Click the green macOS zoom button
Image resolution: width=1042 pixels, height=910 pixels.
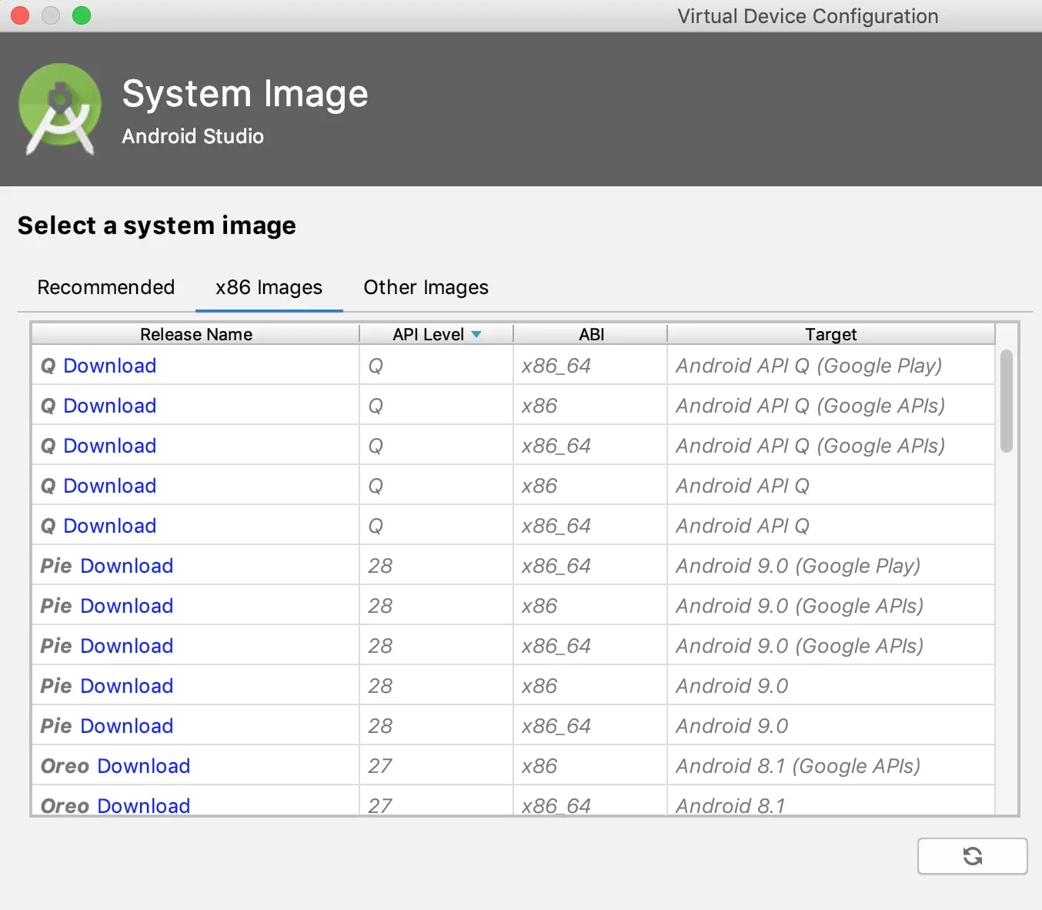pos(82,15)
